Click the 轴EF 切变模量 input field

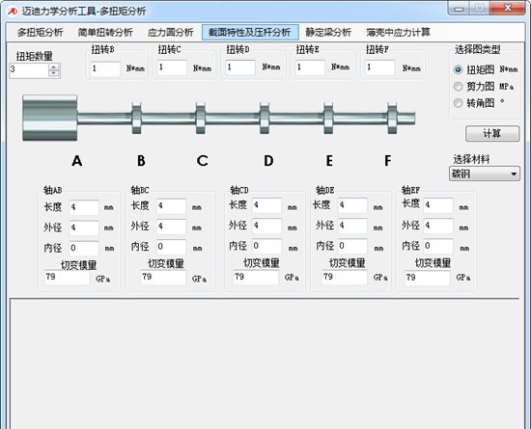(427, 278)
